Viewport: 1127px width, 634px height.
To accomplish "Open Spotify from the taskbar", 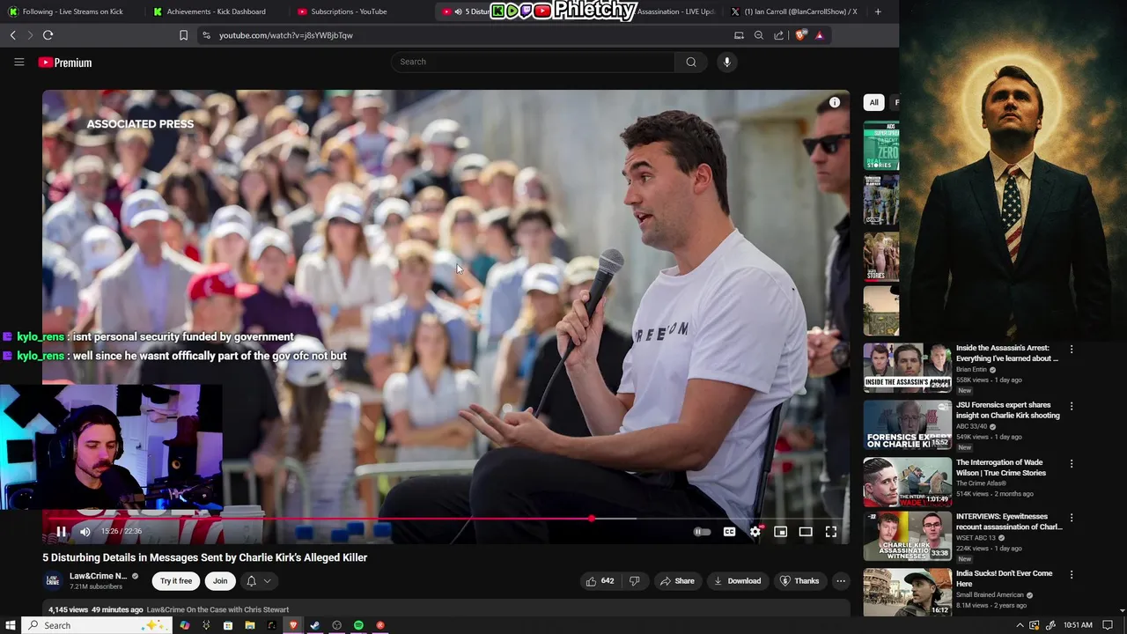I will tap(358, 625).
